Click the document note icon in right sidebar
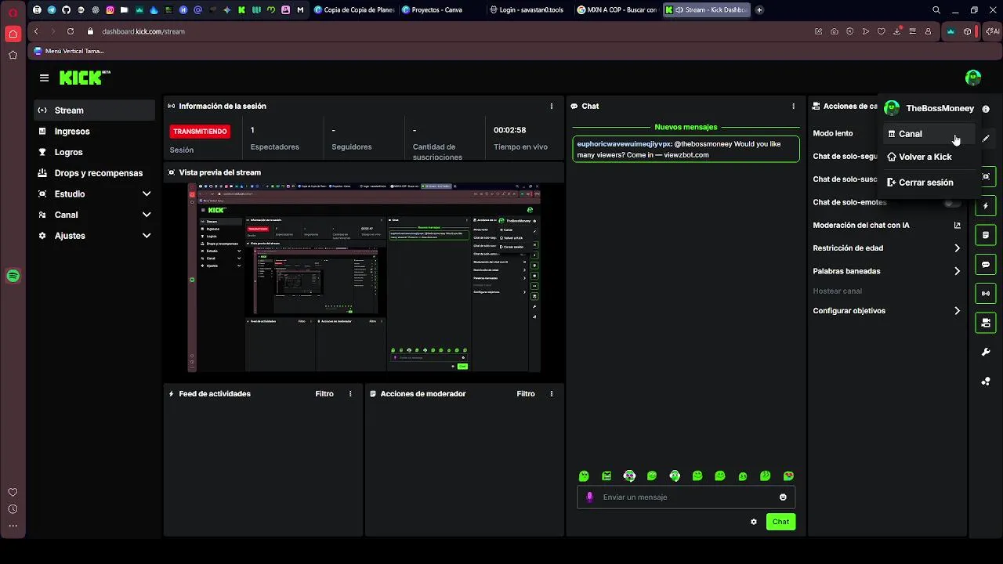This screenshot has width=1003, height=564. (x=986, y=235)
